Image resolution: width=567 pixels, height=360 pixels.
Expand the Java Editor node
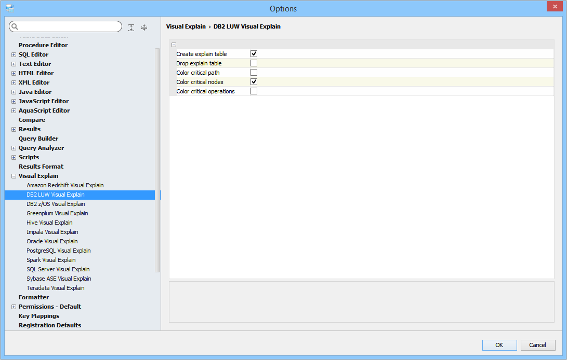pyautogui.click(x=14, y=92)
